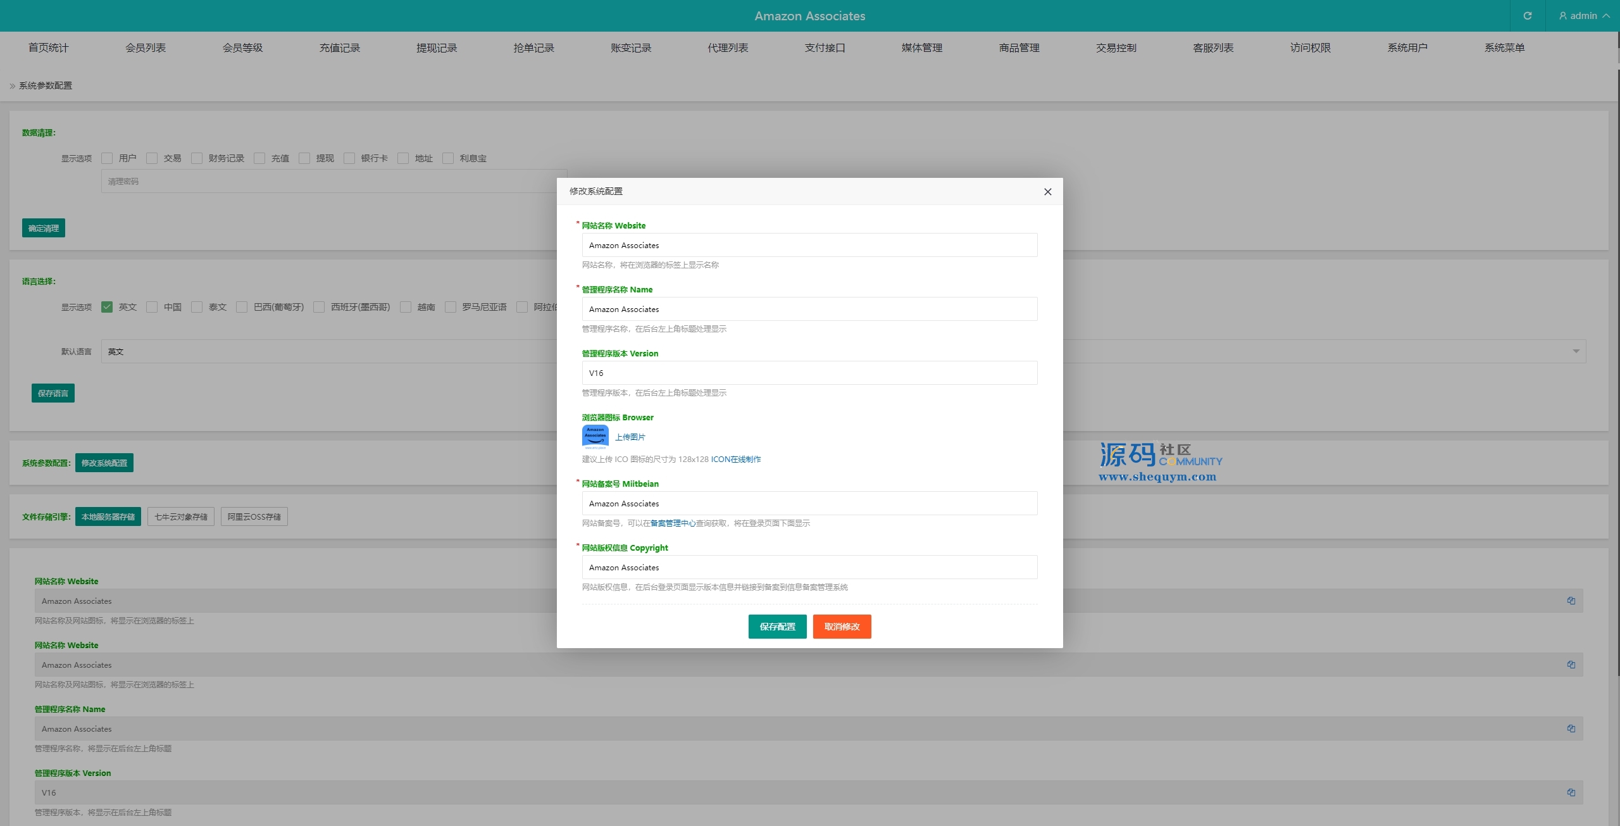The height and width of the screenshot is (826, 1620).
Task: Check the 充值 checkbox
Action: click(x=259, y=158)
